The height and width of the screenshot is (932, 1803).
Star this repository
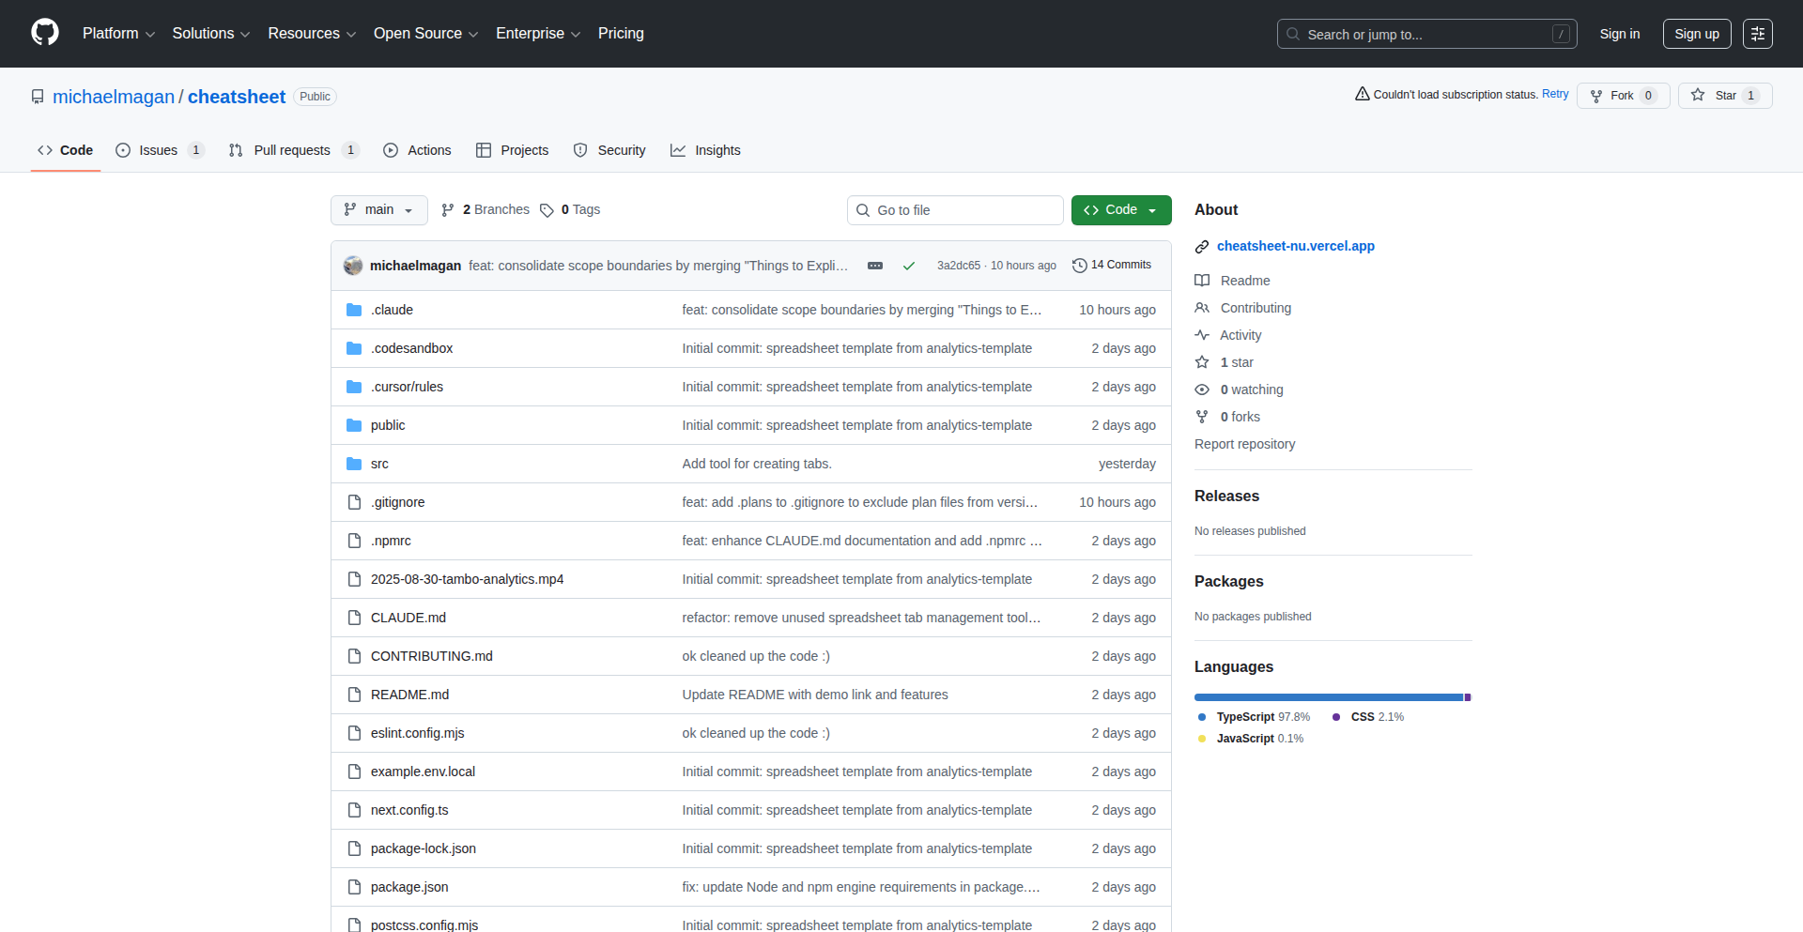[1724, 96]
